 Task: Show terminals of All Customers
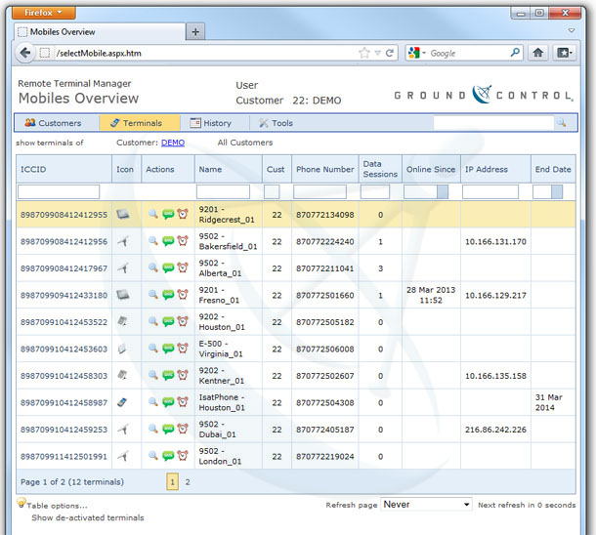[245, 143]
